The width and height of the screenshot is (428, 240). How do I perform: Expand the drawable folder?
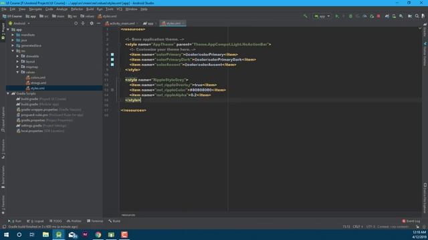[18, 56]
